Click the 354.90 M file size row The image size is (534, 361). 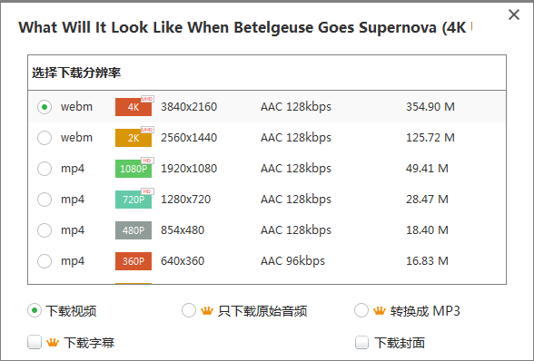point(267,107)
